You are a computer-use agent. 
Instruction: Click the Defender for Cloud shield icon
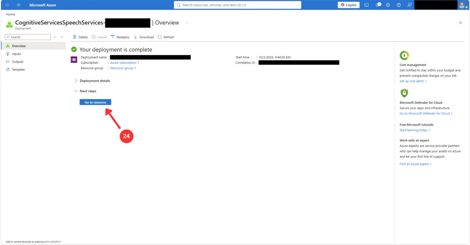point(404,93)
